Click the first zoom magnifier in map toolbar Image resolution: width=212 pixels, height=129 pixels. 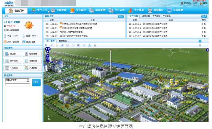tap(46, 45)
